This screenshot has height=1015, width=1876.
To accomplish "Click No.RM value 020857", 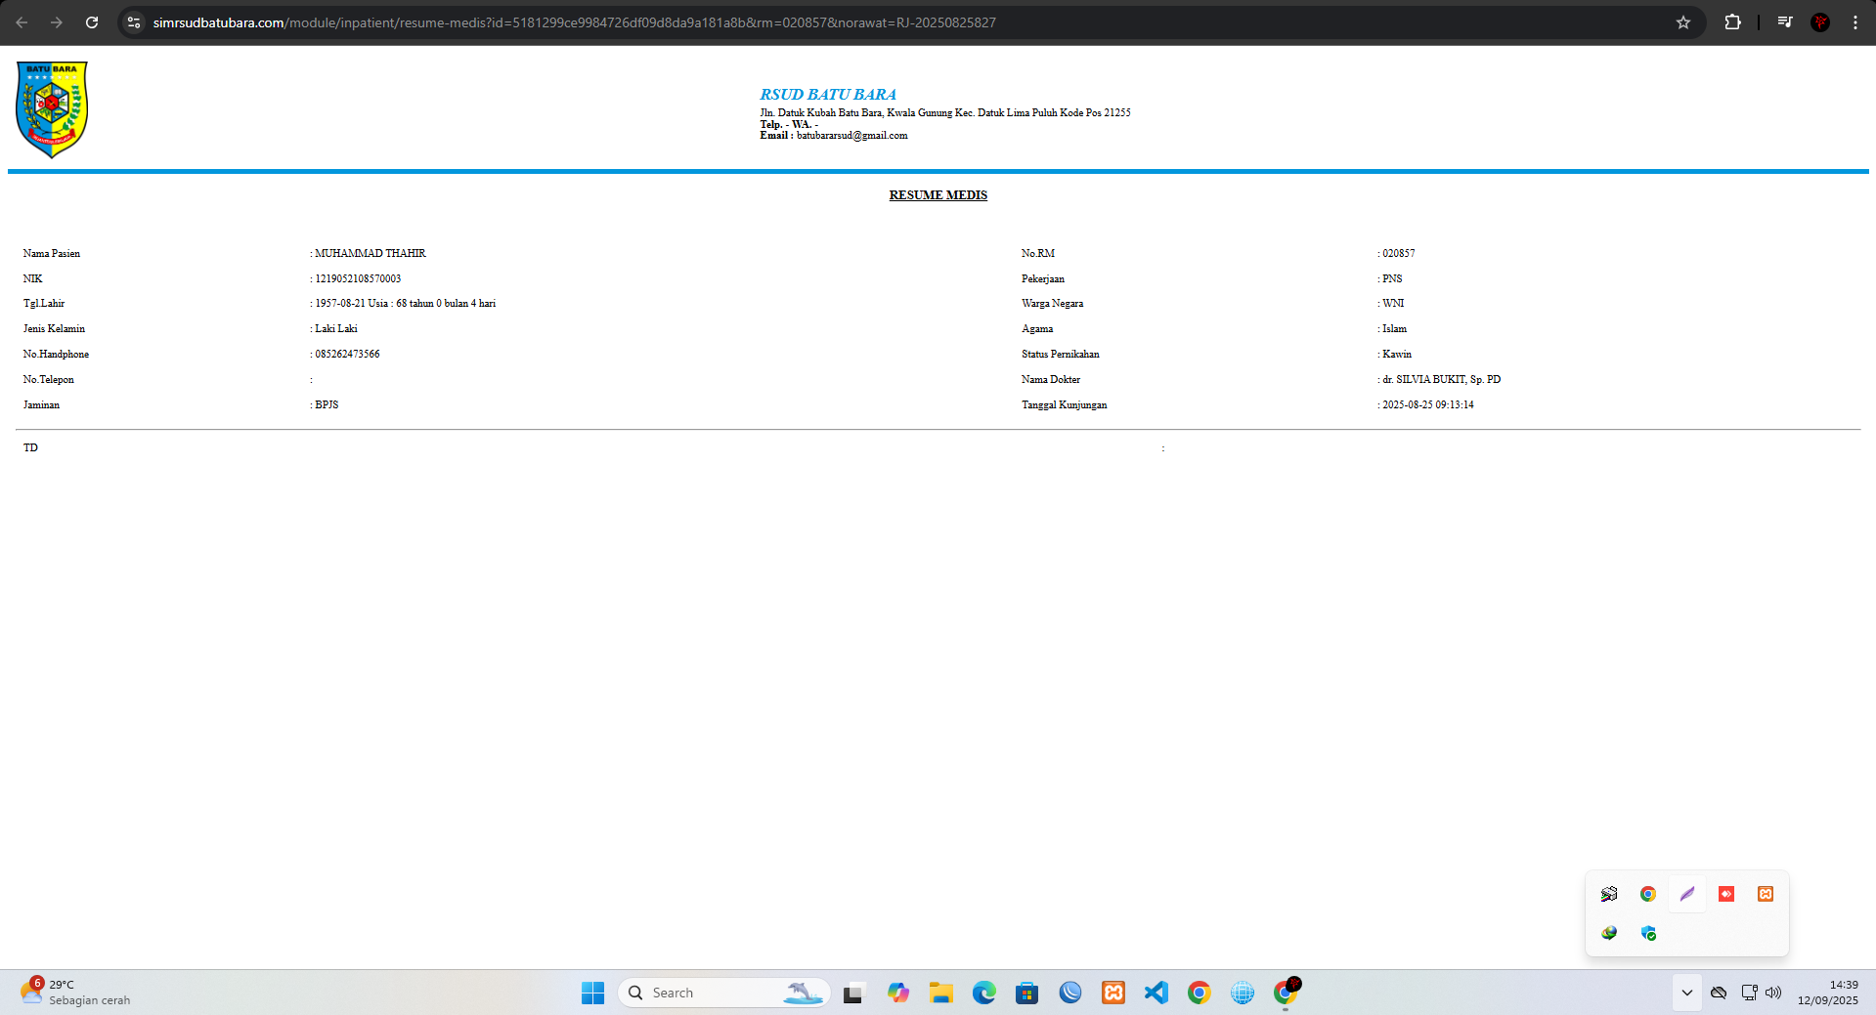I will click(1399, 254).
